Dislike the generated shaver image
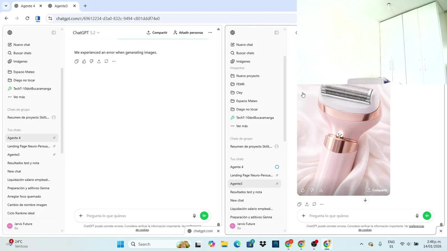447x251 pixels. [312, 190]
